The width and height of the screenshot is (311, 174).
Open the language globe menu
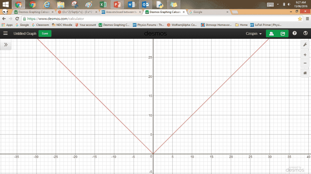[x=305, y=33]
